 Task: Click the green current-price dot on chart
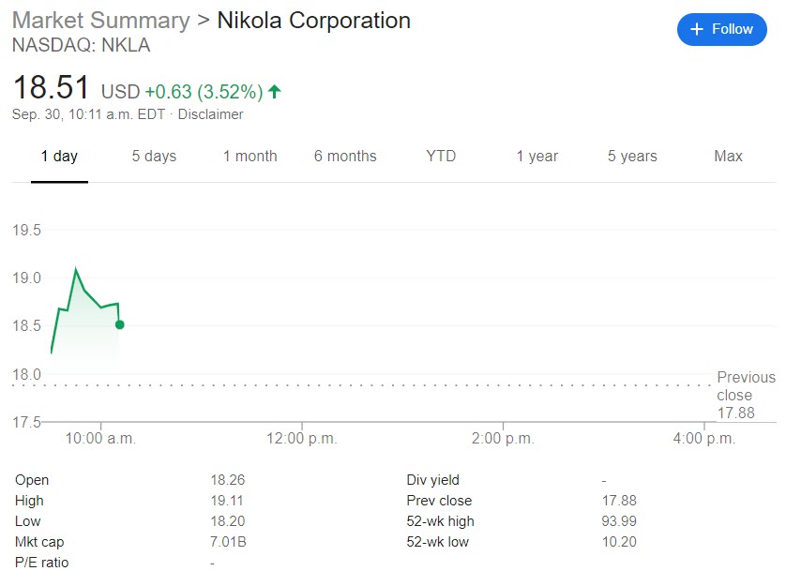(x=119, y=324)
